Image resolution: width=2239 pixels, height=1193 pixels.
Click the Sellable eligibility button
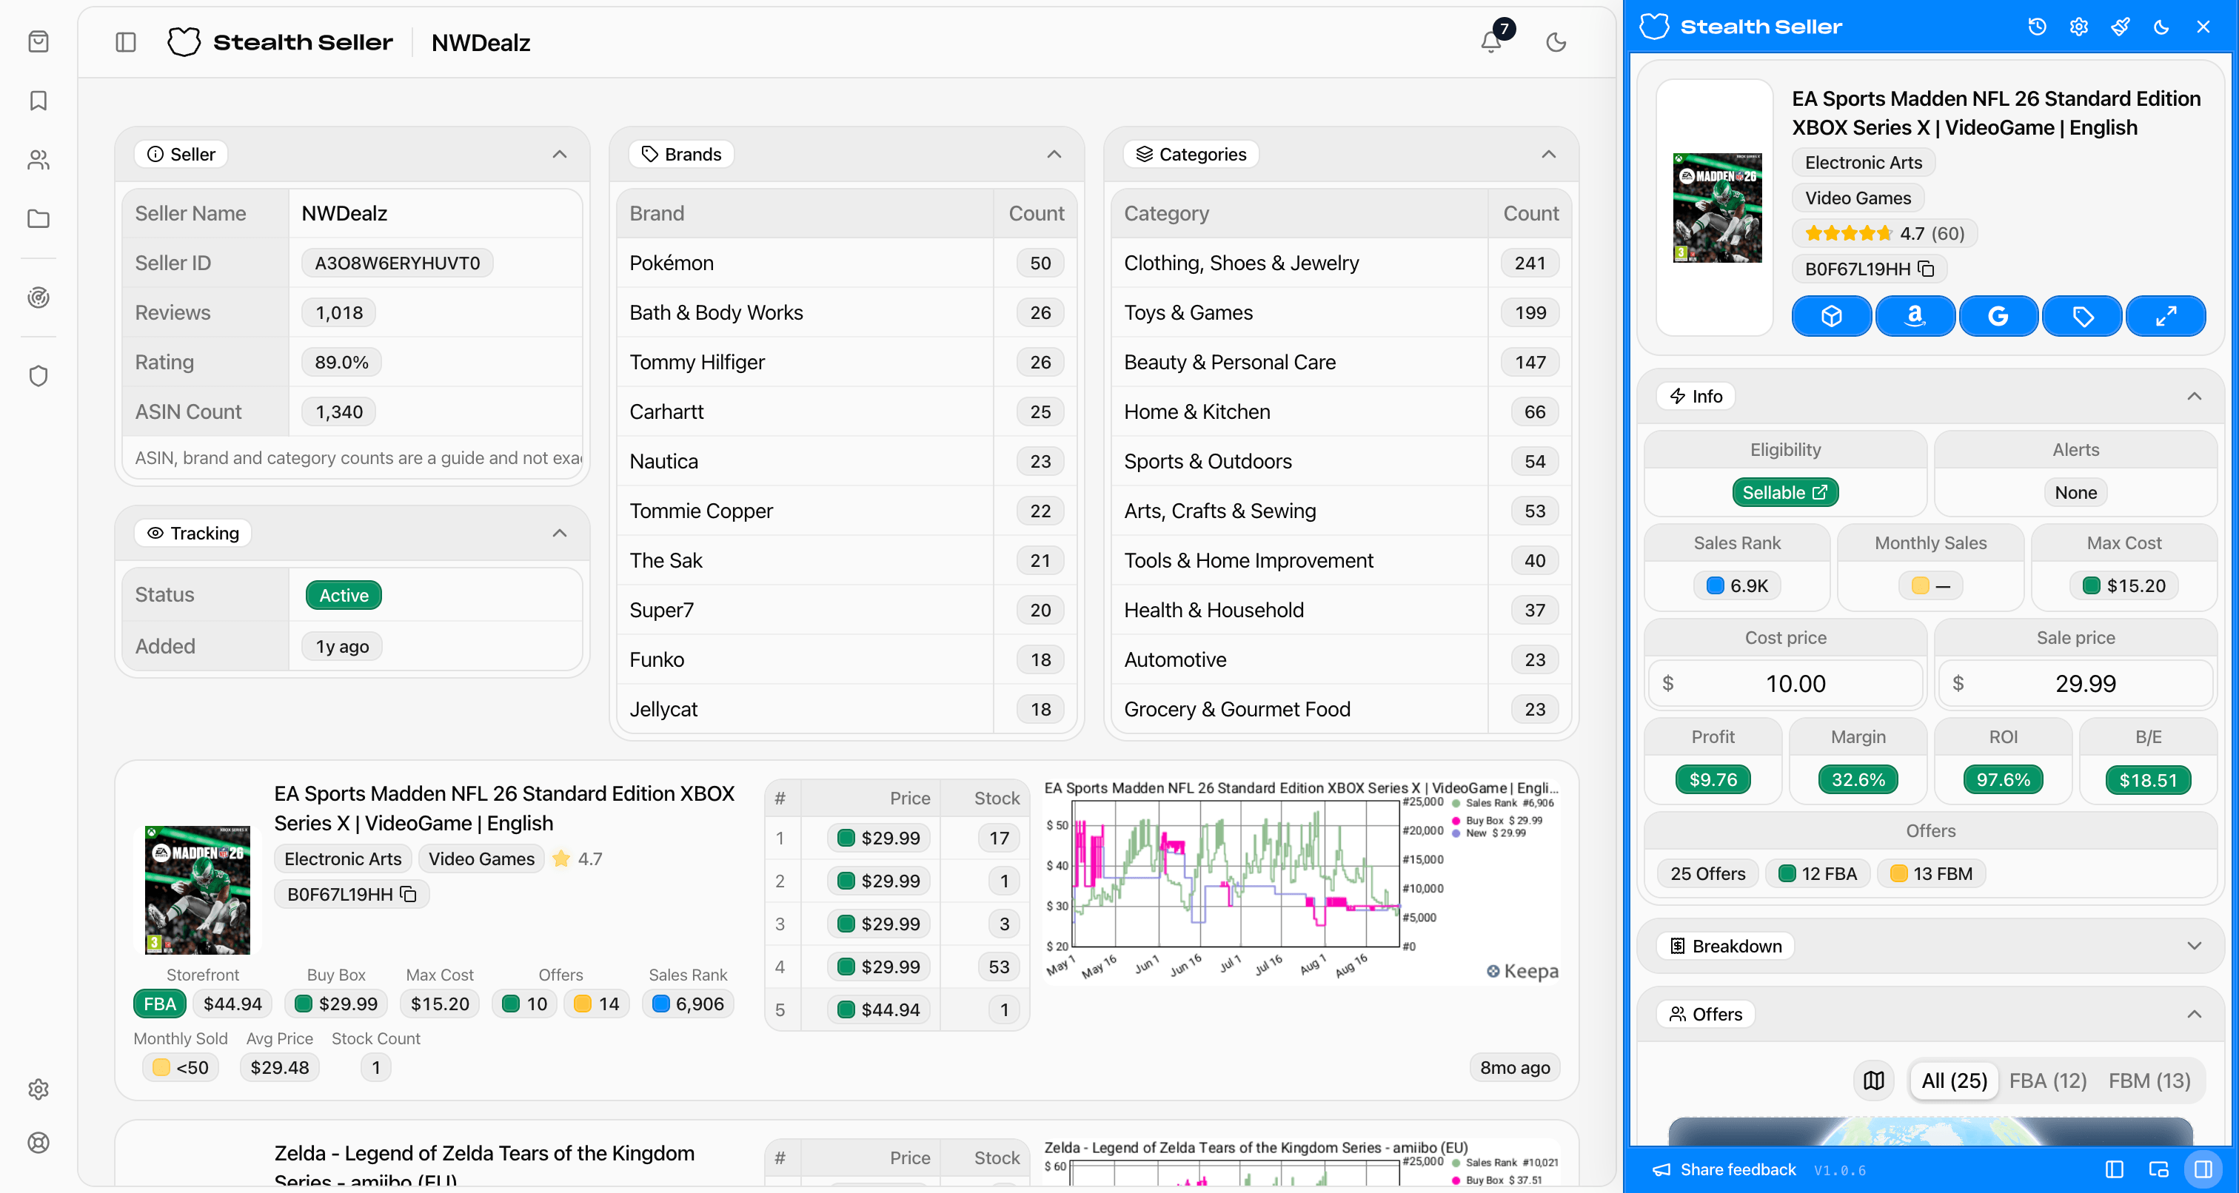[x=1785, y=493]
